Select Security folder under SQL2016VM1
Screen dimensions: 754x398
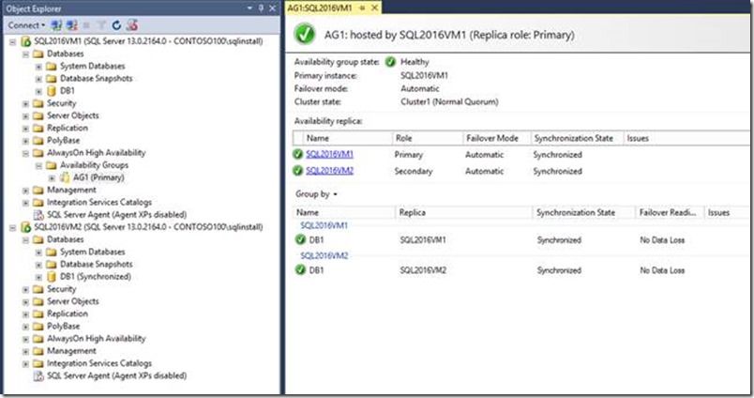coord(62,103)
